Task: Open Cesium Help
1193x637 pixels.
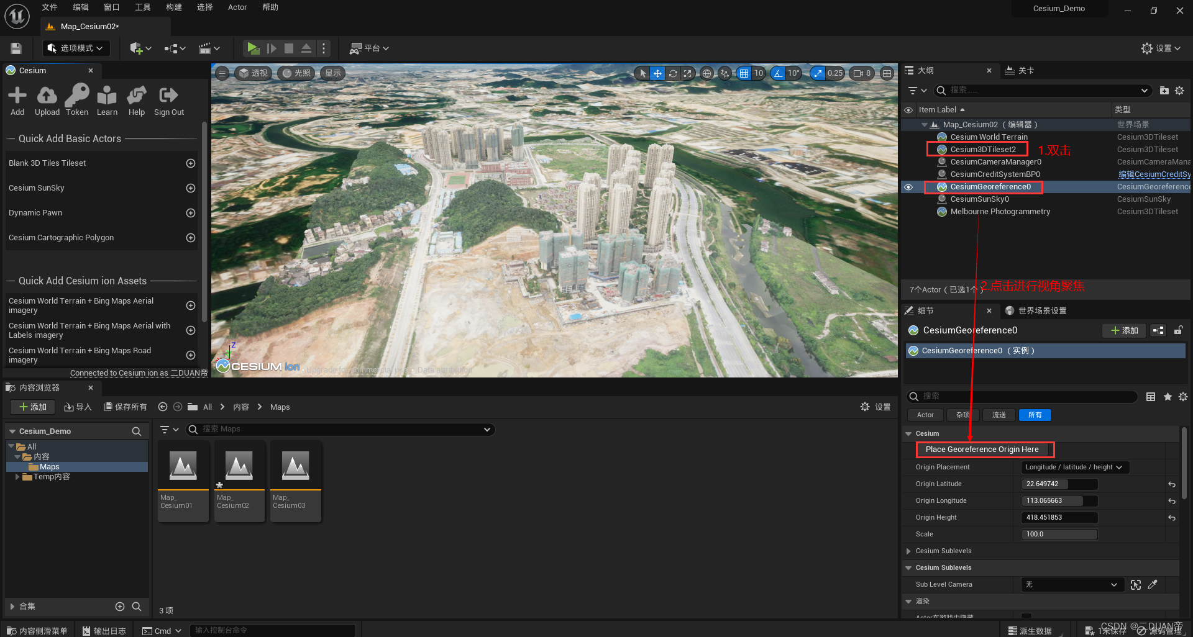Action: pyautogui.click(x=137, y=101)
